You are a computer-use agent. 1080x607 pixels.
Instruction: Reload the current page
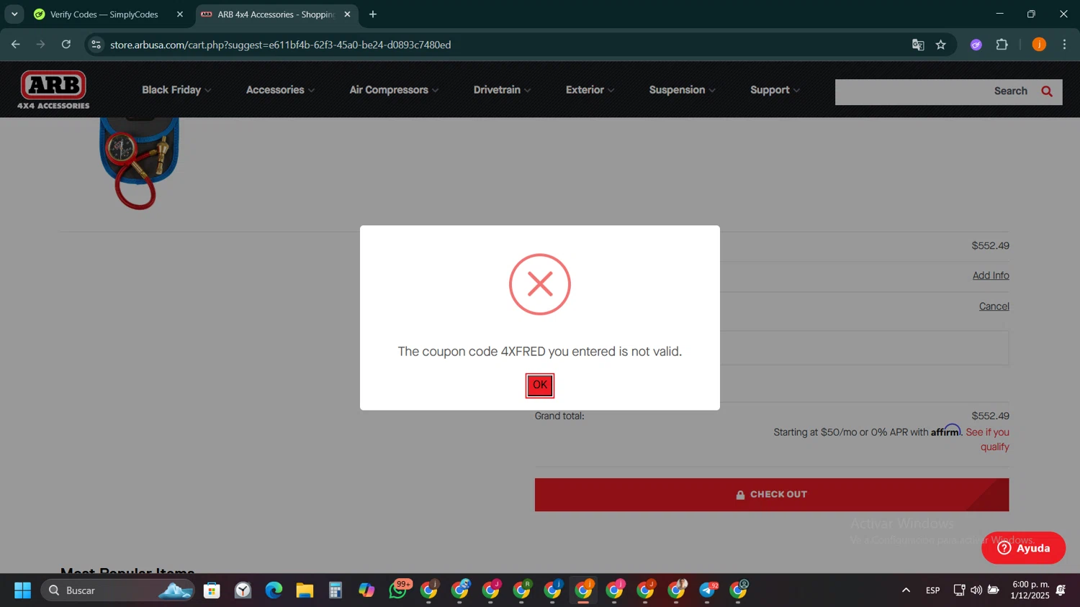coord(66,45)
